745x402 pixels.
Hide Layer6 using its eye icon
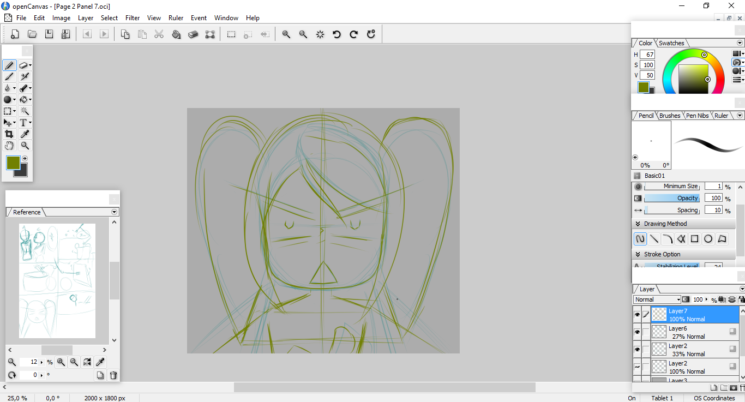click(637, 332)
